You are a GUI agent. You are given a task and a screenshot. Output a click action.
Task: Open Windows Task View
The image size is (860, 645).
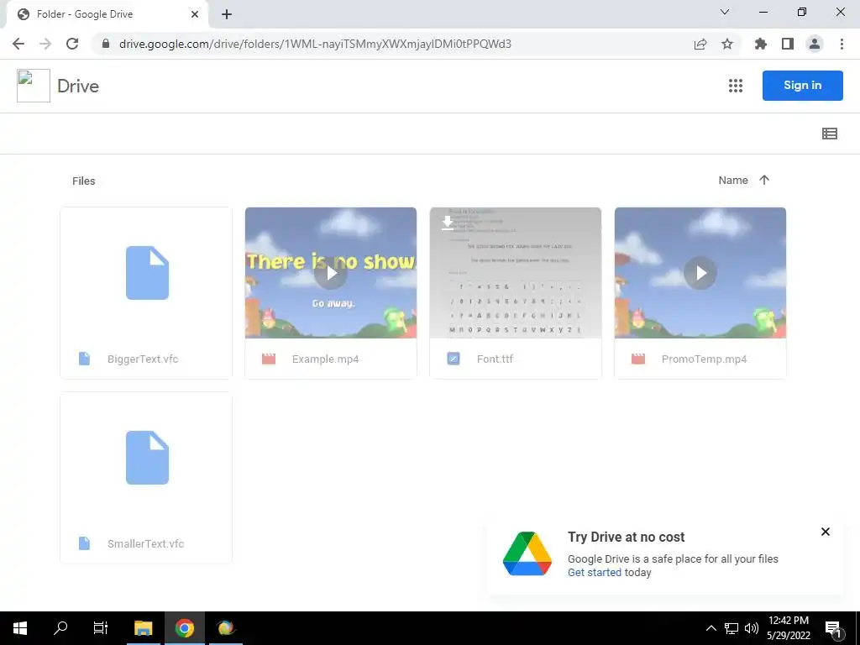101,628
